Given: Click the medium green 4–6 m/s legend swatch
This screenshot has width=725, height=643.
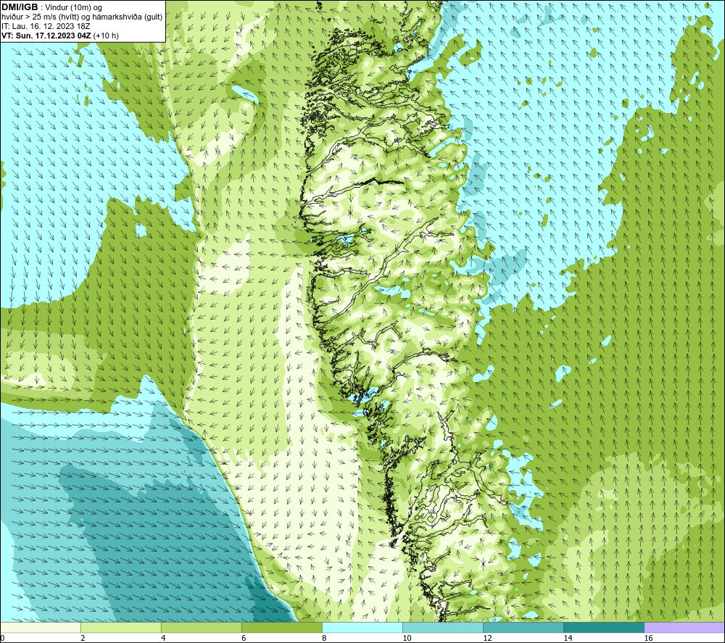Looking at the screenshot, I should click(x=201, y=627).
